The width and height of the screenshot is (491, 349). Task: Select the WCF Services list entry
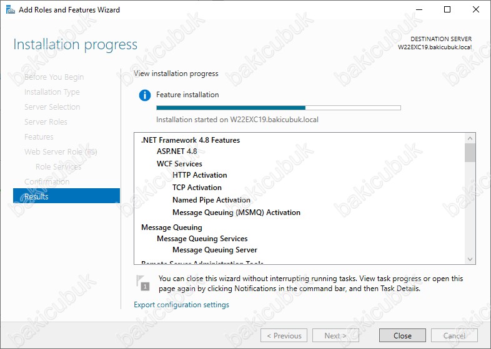(179, 164)
